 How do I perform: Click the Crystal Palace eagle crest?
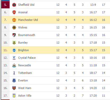(14, 58)
